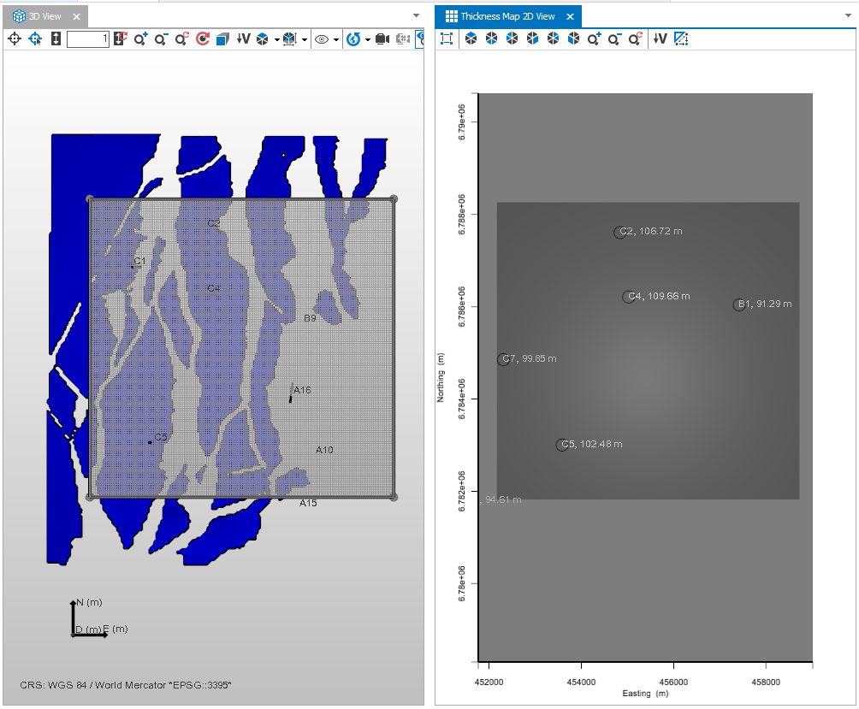Click the black crosshair icon in 3D View toolbar
859x709 pixels.
coord(15,38)
